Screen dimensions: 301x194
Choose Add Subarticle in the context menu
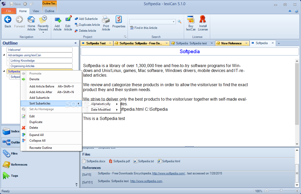51,98
